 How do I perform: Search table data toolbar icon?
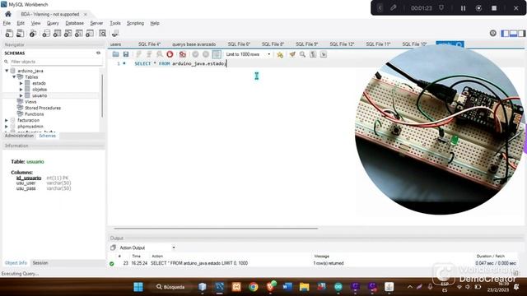pos(102,33)
